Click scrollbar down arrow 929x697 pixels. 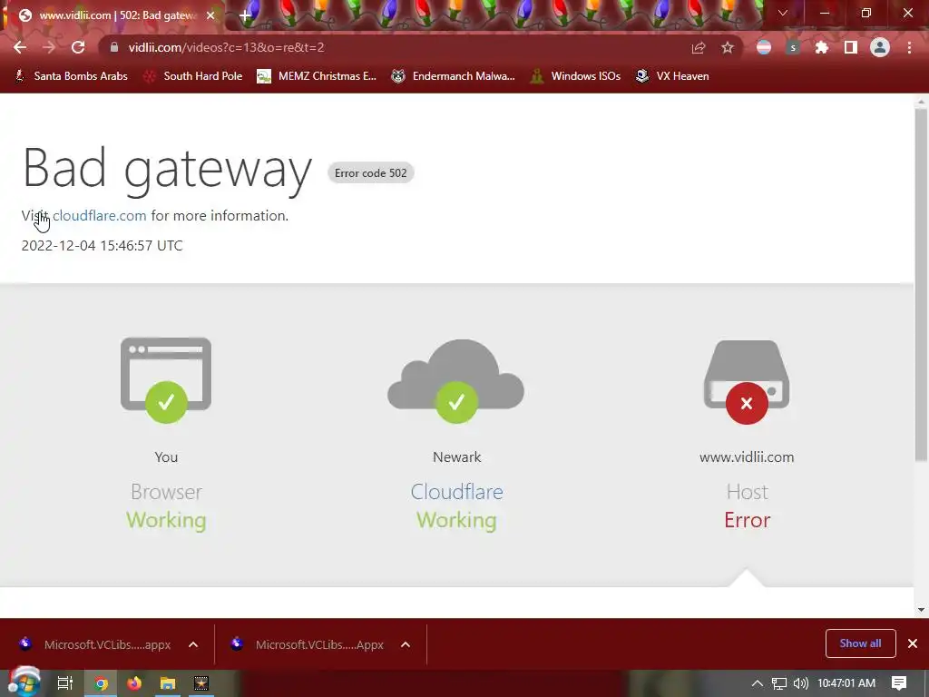click(921, 609)
